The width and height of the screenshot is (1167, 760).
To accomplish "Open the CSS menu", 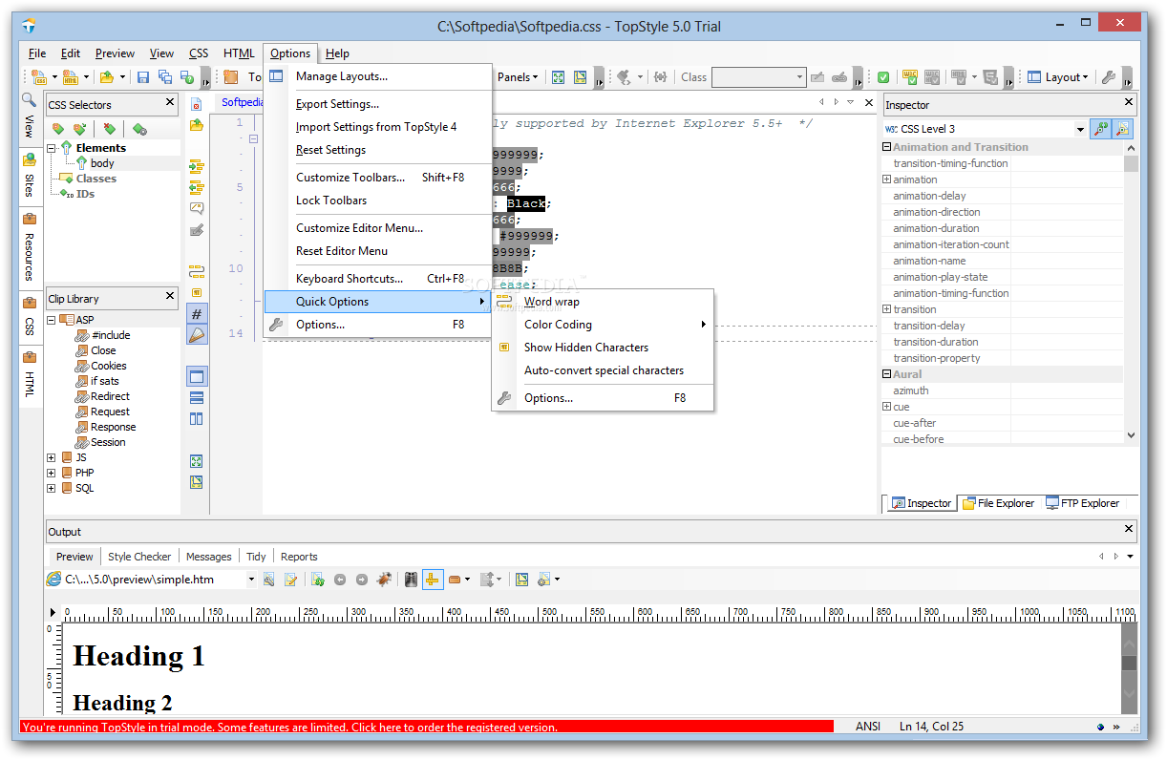I will (199, 53).
